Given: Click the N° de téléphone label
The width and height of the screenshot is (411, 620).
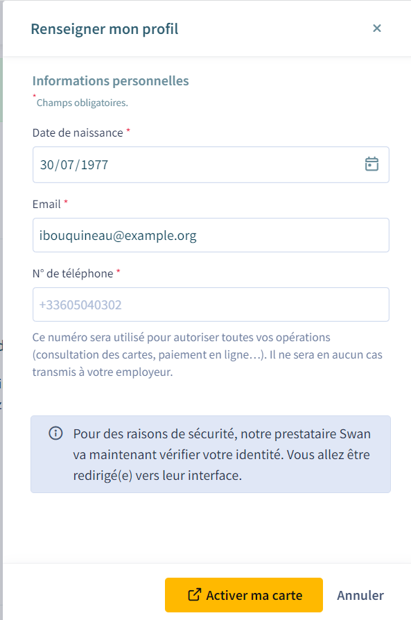Looking at the screenshot, I should 73,273.
